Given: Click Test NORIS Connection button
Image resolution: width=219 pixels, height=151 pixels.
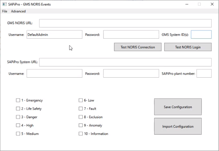Looking at the screenshot, I should click(138, 47).
